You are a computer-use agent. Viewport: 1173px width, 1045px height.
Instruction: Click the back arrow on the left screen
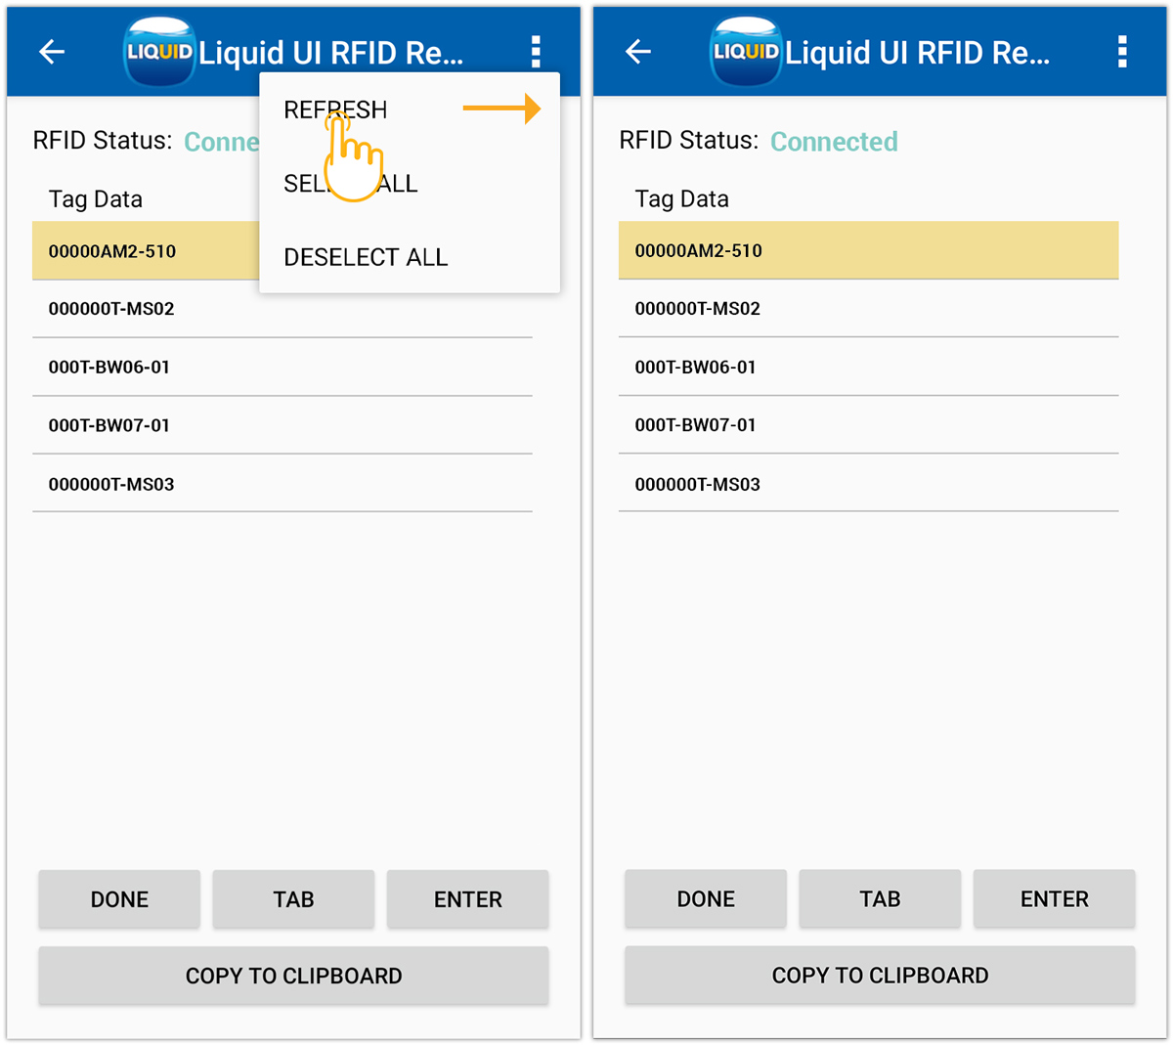[x=51, y=52]
